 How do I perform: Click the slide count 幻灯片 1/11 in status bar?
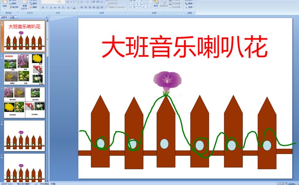click(x=7, y=184)
